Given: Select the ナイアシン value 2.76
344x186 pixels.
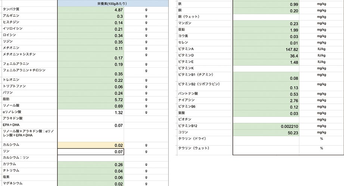Looking at the screenshot, I should [x=266, y=100].
